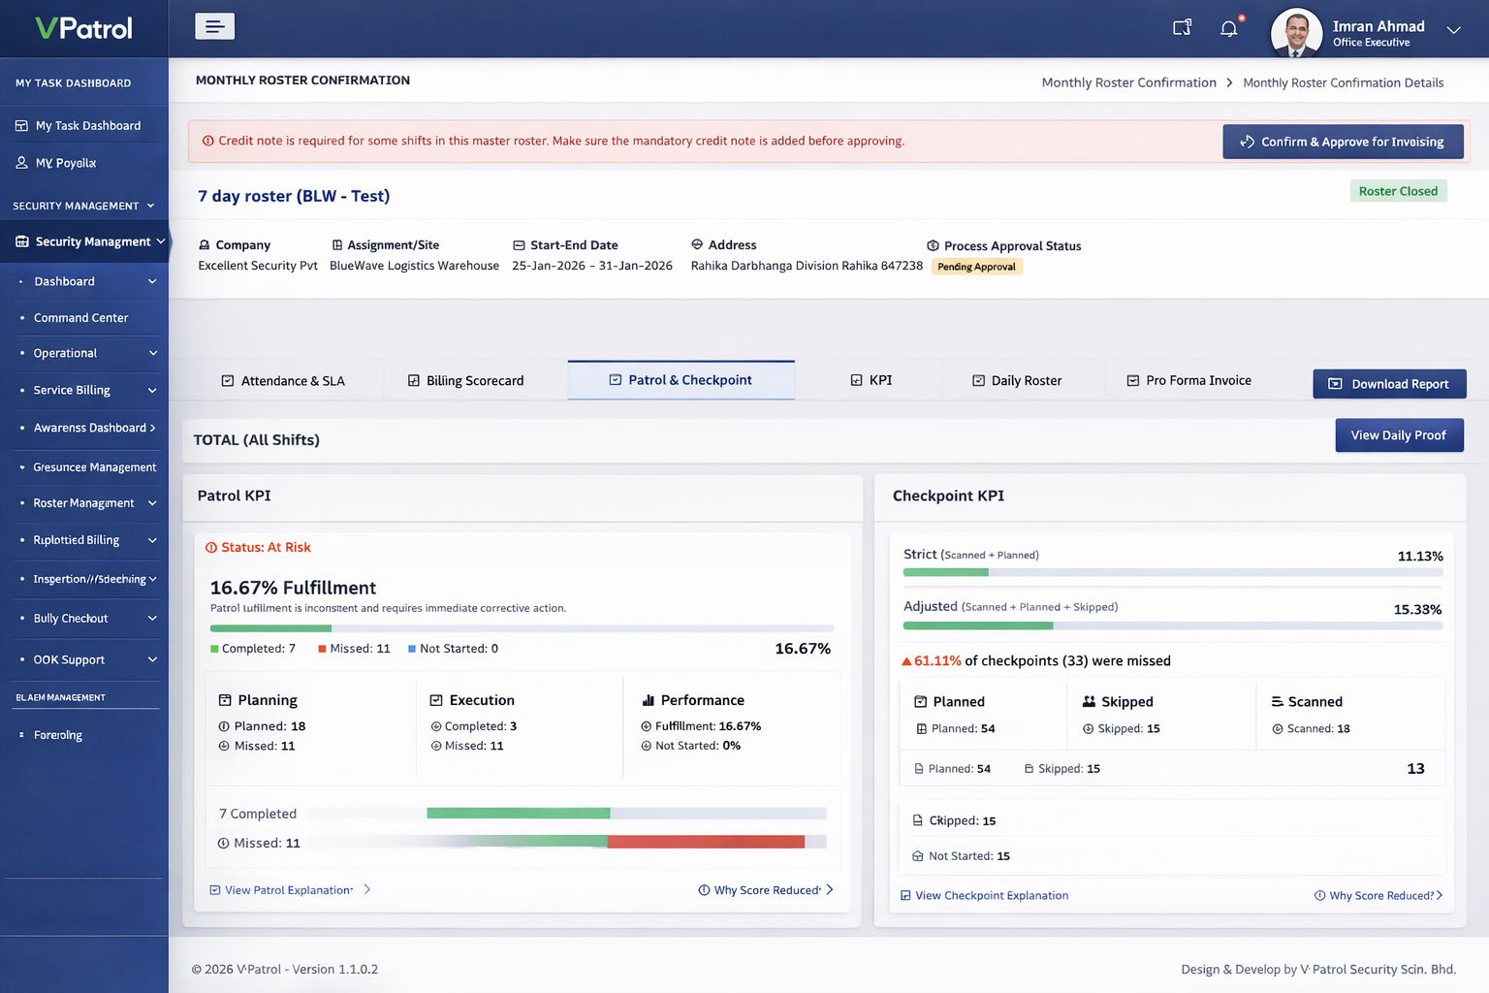
Task: Click Imran Ahmad profile avatar
Action: pos(1296,32)
